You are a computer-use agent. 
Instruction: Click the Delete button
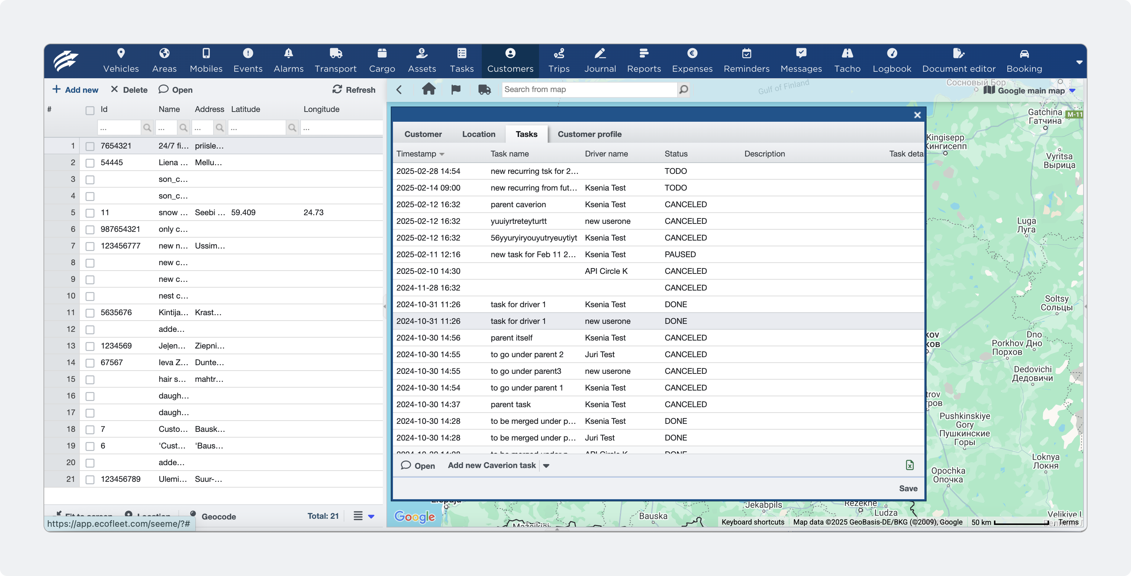click(129, 89)
